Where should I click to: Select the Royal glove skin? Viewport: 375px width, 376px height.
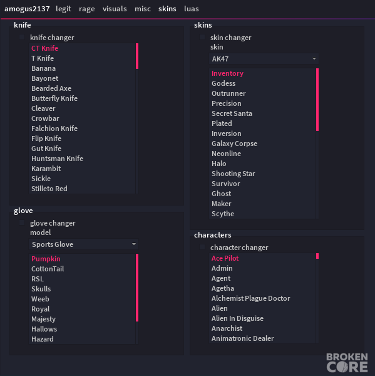coord(82,309)
